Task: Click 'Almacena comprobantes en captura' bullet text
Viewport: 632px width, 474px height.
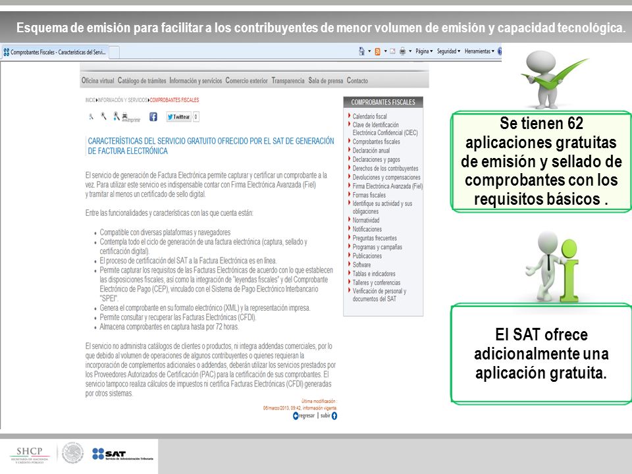Action: click(x=169, y=327)
